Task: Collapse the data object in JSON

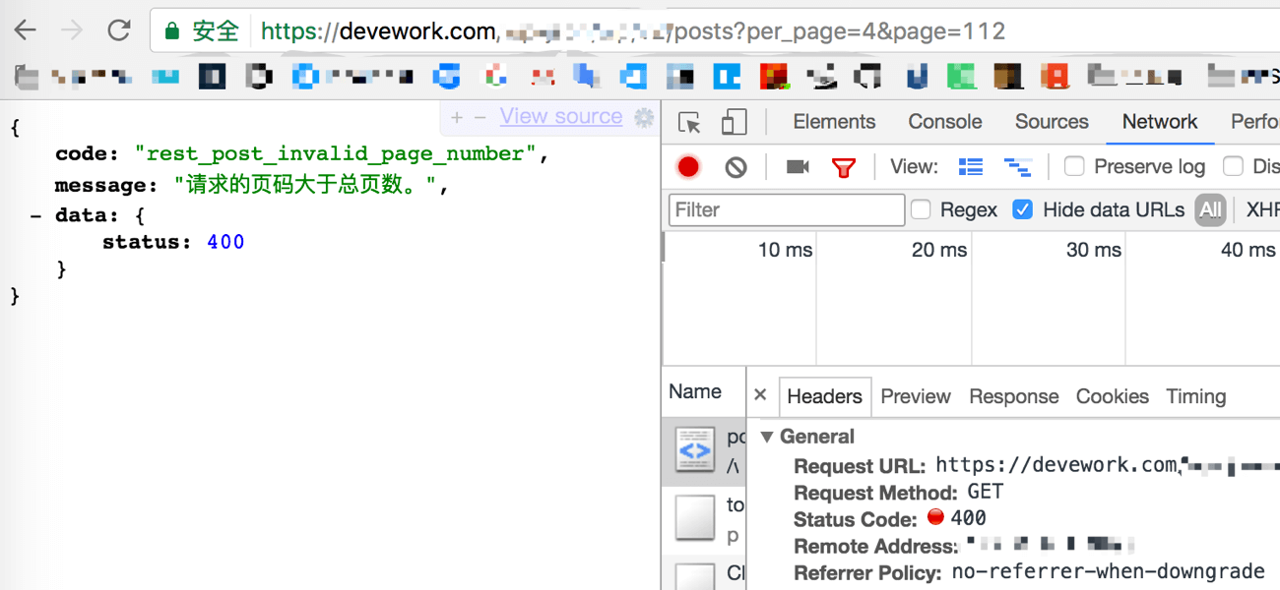Action: pos(36,215)
